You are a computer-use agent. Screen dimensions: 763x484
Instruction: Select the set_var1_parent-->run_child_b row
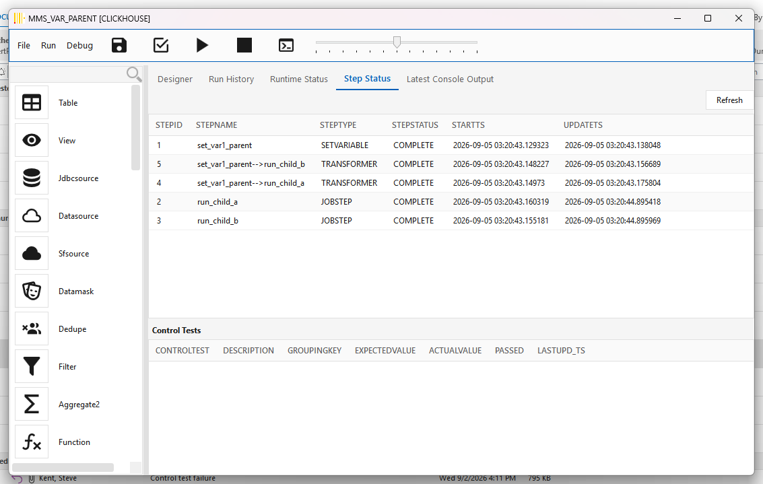pos(451,164)
